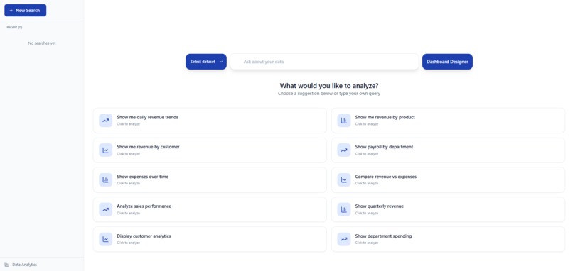Click the 'Recent (0)' sidebar heading
This screenshot has width=573, height=271.
click(x=14, y=28)
